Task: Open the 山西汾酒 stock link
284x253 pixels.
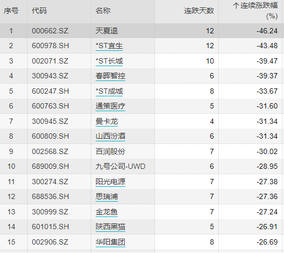Action: coord(110,137)
